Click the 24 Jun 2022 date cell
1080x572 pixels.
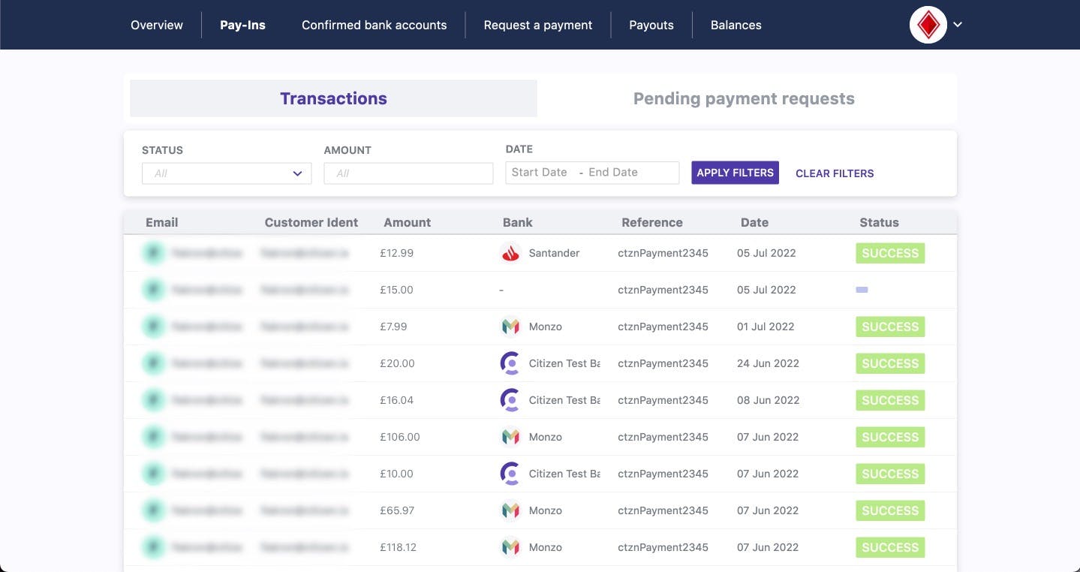pos(768,363)
